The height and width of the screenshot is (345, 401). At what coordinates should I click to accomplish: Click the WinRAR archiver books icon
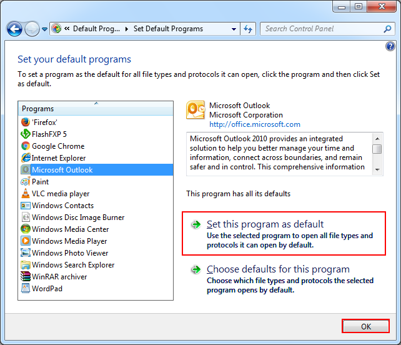[26, 276]
